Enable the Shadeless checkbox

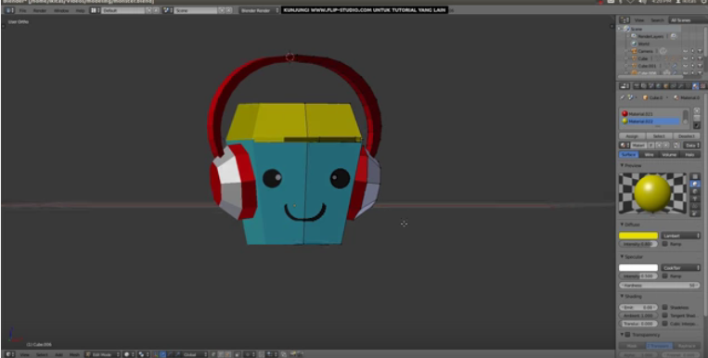[664, 307]
